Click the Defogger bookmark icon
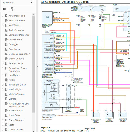 (x=6, y=44)
